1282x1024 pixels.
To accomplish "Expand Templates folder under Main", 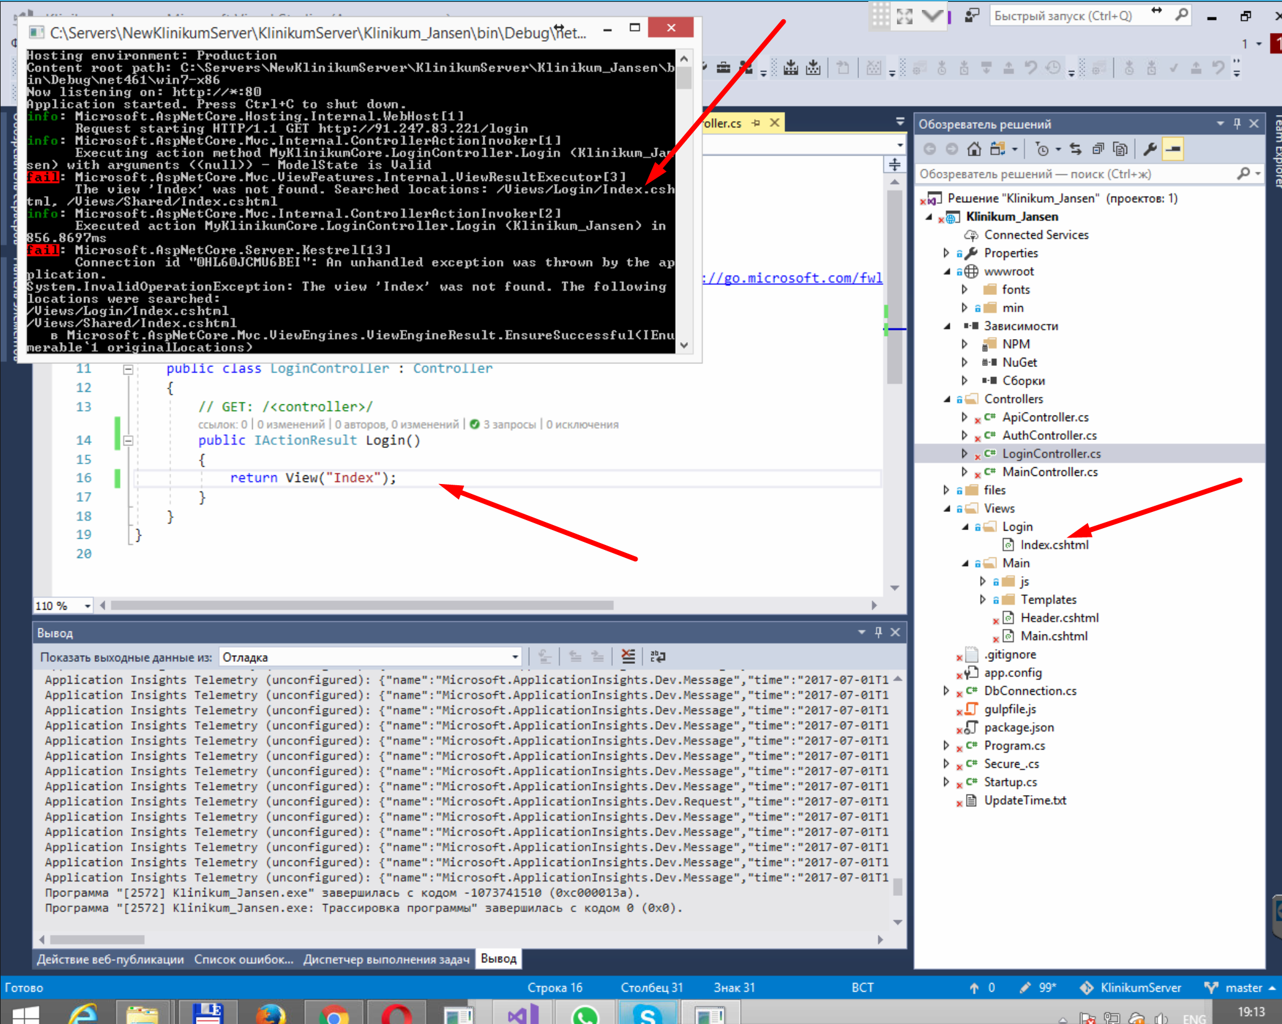I will click(982, 599).
